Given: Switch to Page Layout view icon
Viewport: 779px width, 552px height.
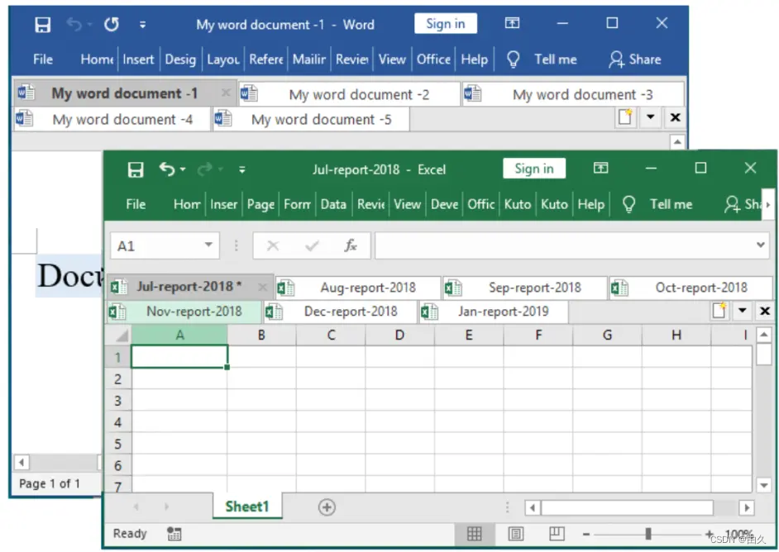Looking at the screenshot, I should [516, 534].
